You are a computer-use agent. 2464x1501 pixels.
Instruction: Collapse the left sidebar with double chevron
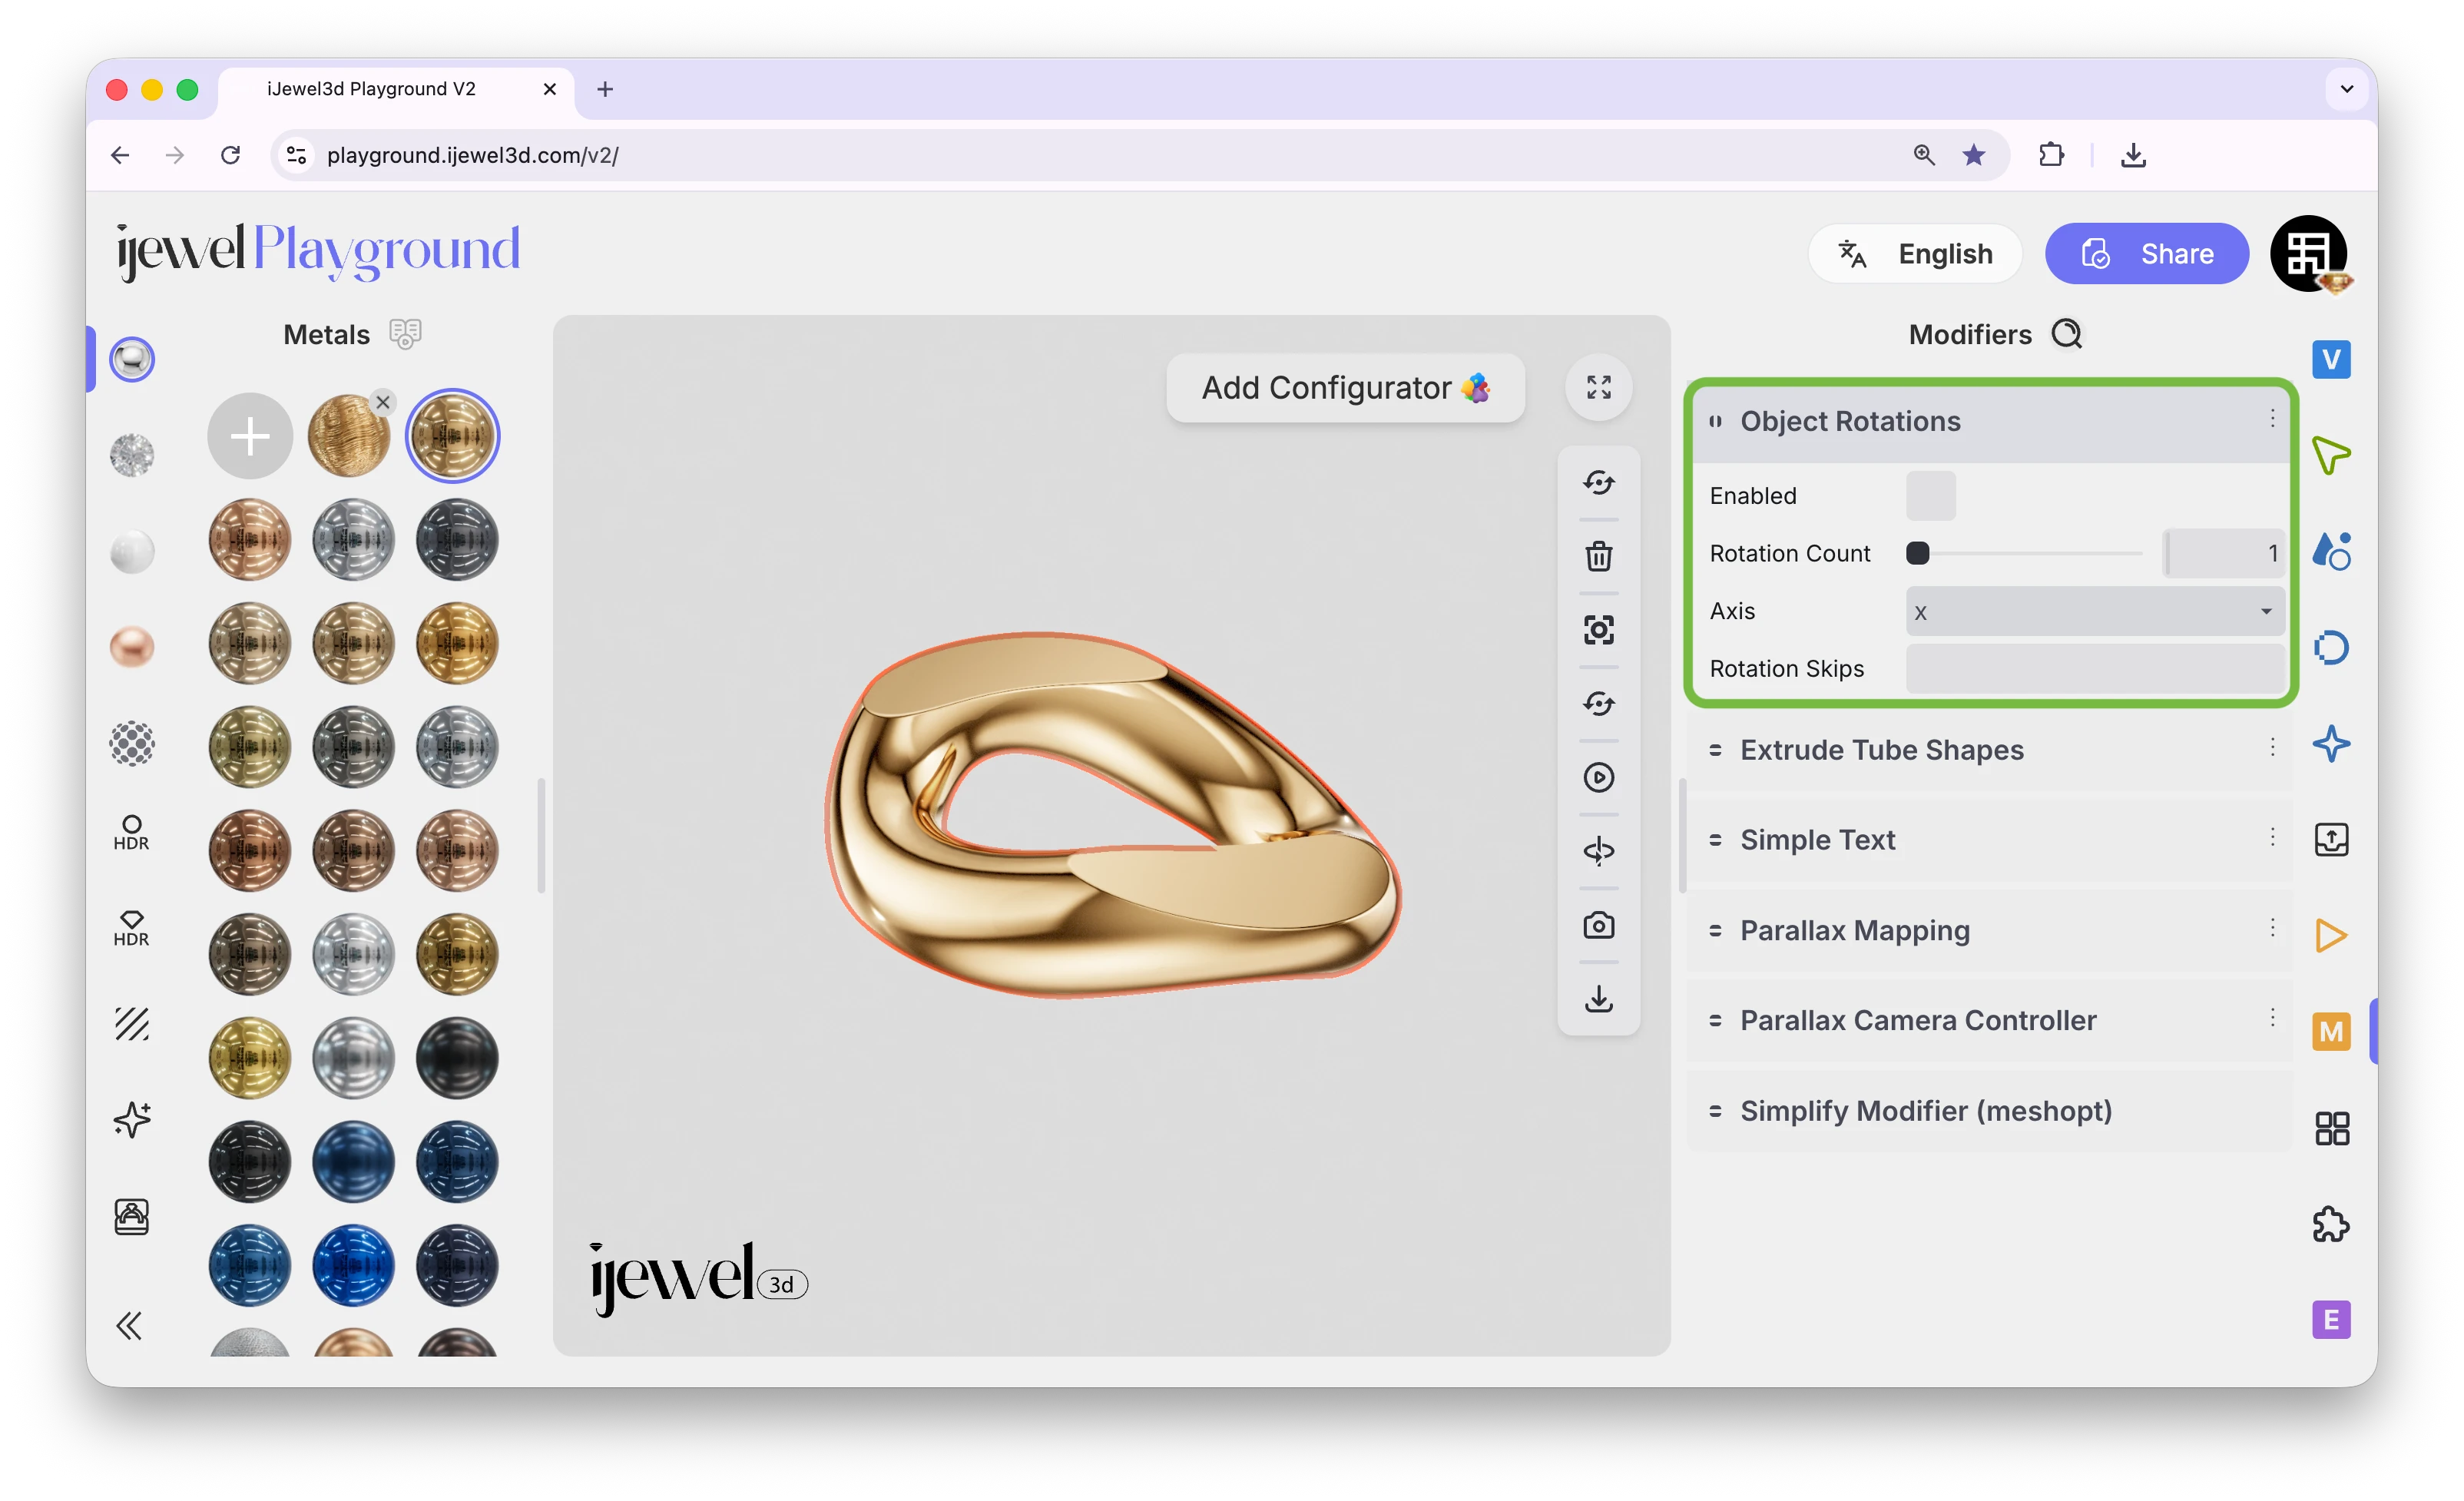(129, 1325)
